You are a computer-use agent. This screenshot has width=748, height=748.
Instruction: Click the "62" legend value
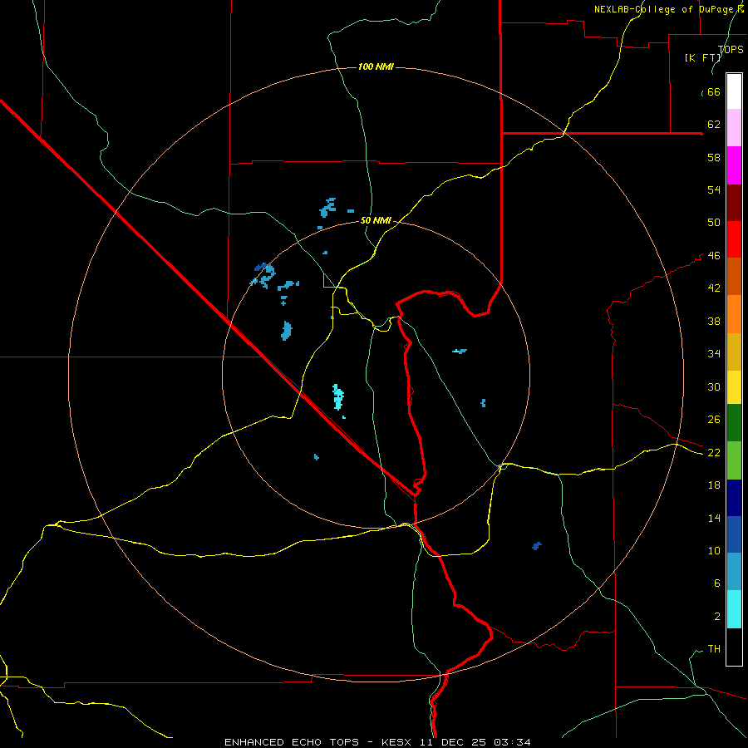point(714,124)
